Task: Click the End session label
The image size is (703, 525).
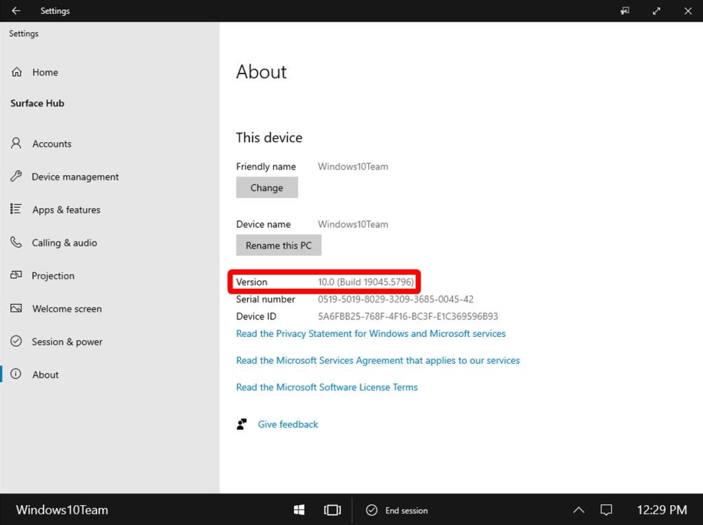Action: pos(406,511)
